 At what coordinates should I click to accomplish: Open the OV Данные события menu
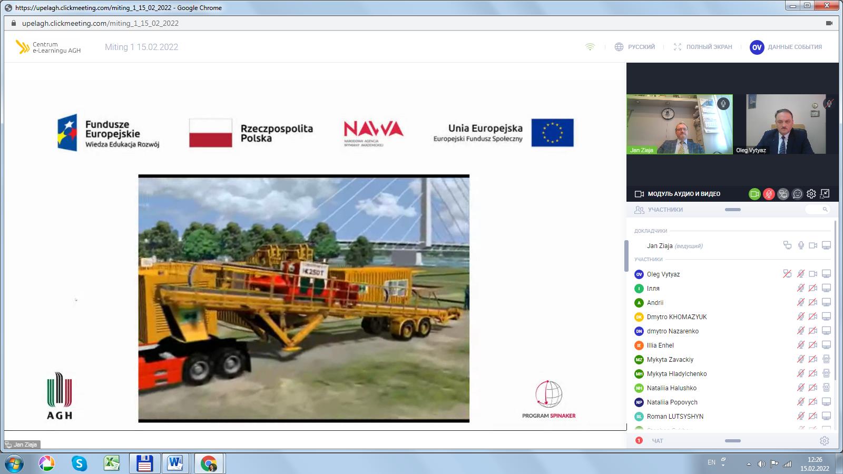point(786,47)
